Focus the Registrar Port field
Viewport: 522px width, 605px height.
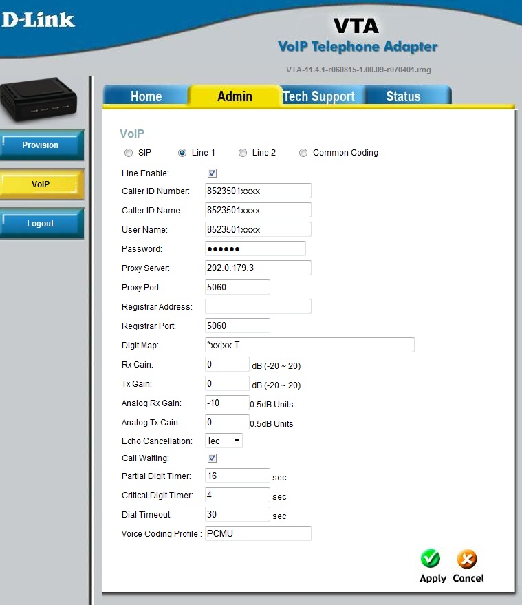[x=237, y=326]
